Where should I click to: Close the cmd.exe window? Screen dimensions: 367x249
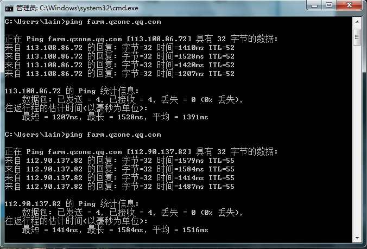[350, 6]
